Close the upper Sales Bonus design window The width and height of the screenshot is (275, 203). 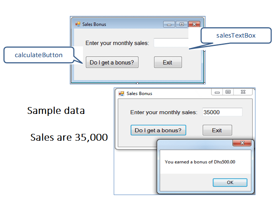(194, 24)
